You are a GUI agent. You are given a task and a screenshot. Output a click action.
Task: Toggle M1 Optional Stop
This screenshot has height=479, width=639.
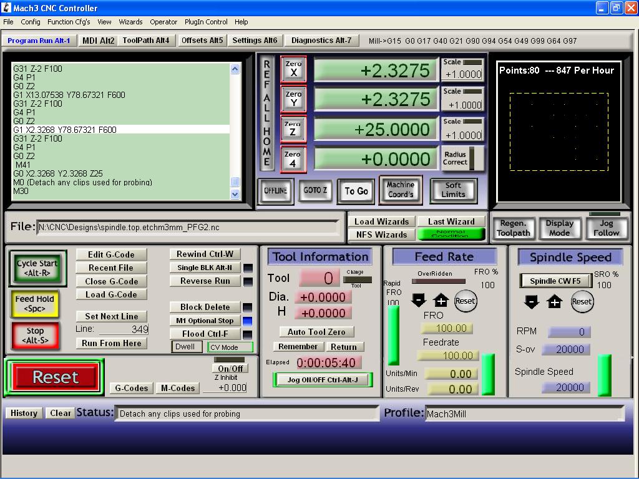(x=204, y=321)
